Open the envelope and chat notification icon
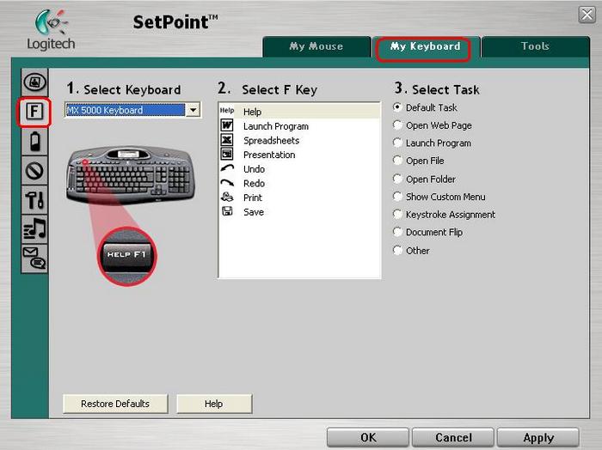The width and height of the screenshot is (602, 450). tap(34, 258)
